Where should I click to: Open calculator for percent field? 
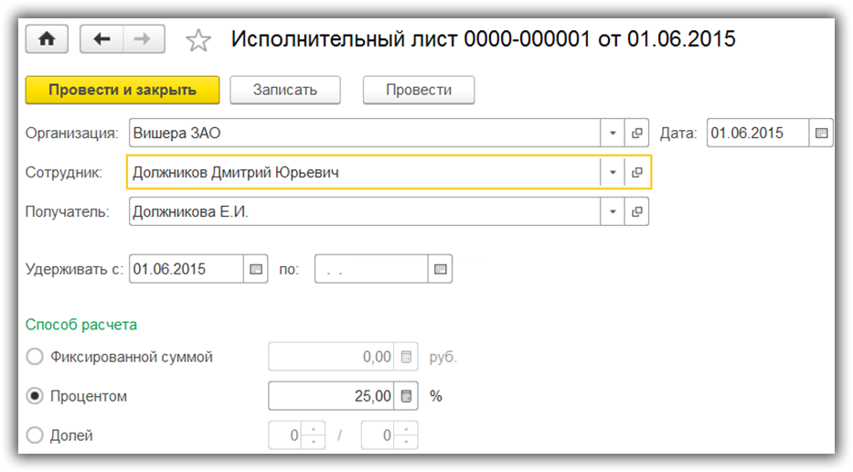406,396
